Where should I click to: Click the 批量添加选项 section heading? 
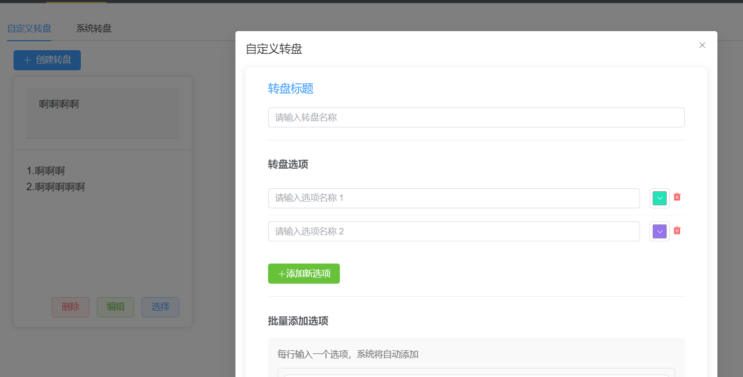pyautogui.click(x=298, y=321)
